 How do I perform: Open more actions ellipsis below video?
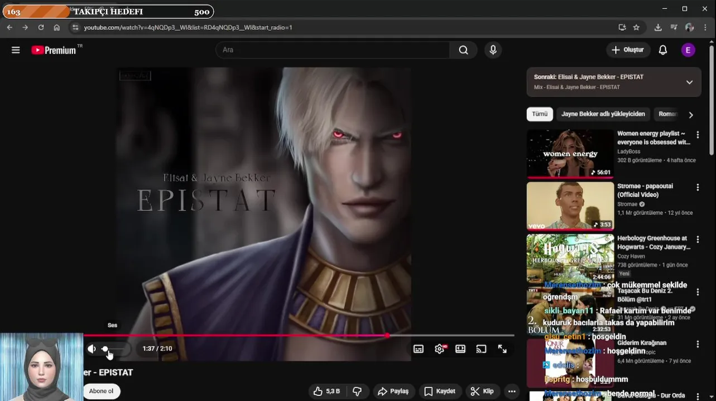(x=511, y=391)
